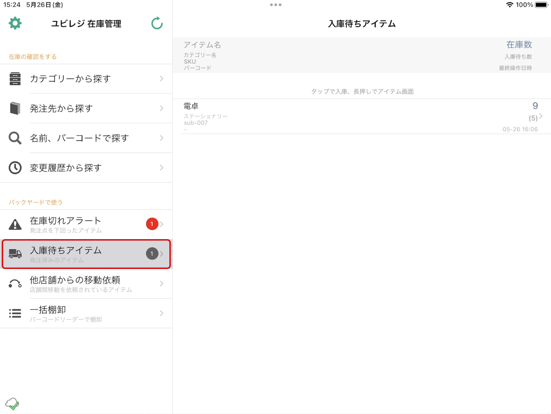Tap the magnifier icon for 名前、バーコードで探す
The image size is (551, 414).
tap(15, 138)
